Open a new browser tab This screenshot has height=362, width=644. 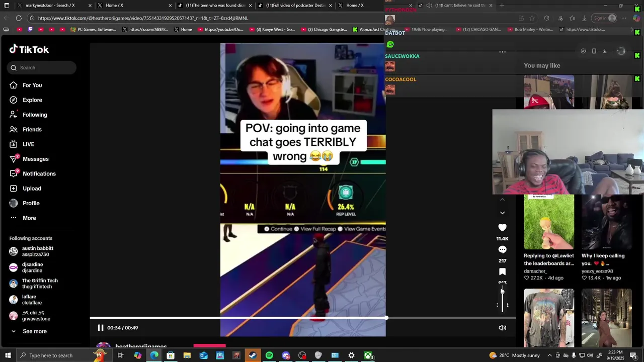click(502, 6)
